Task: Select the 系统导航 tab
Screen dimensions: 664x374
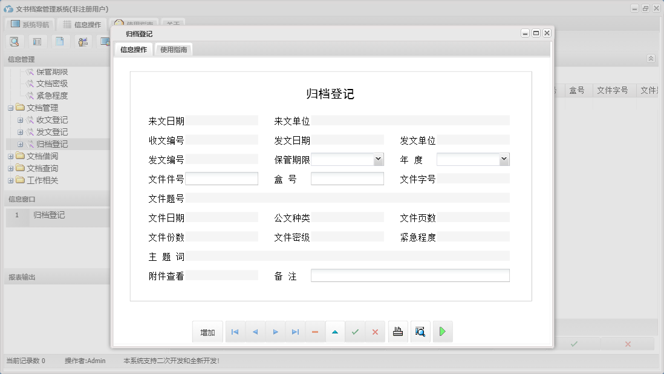Action: [x=29, y=24]
